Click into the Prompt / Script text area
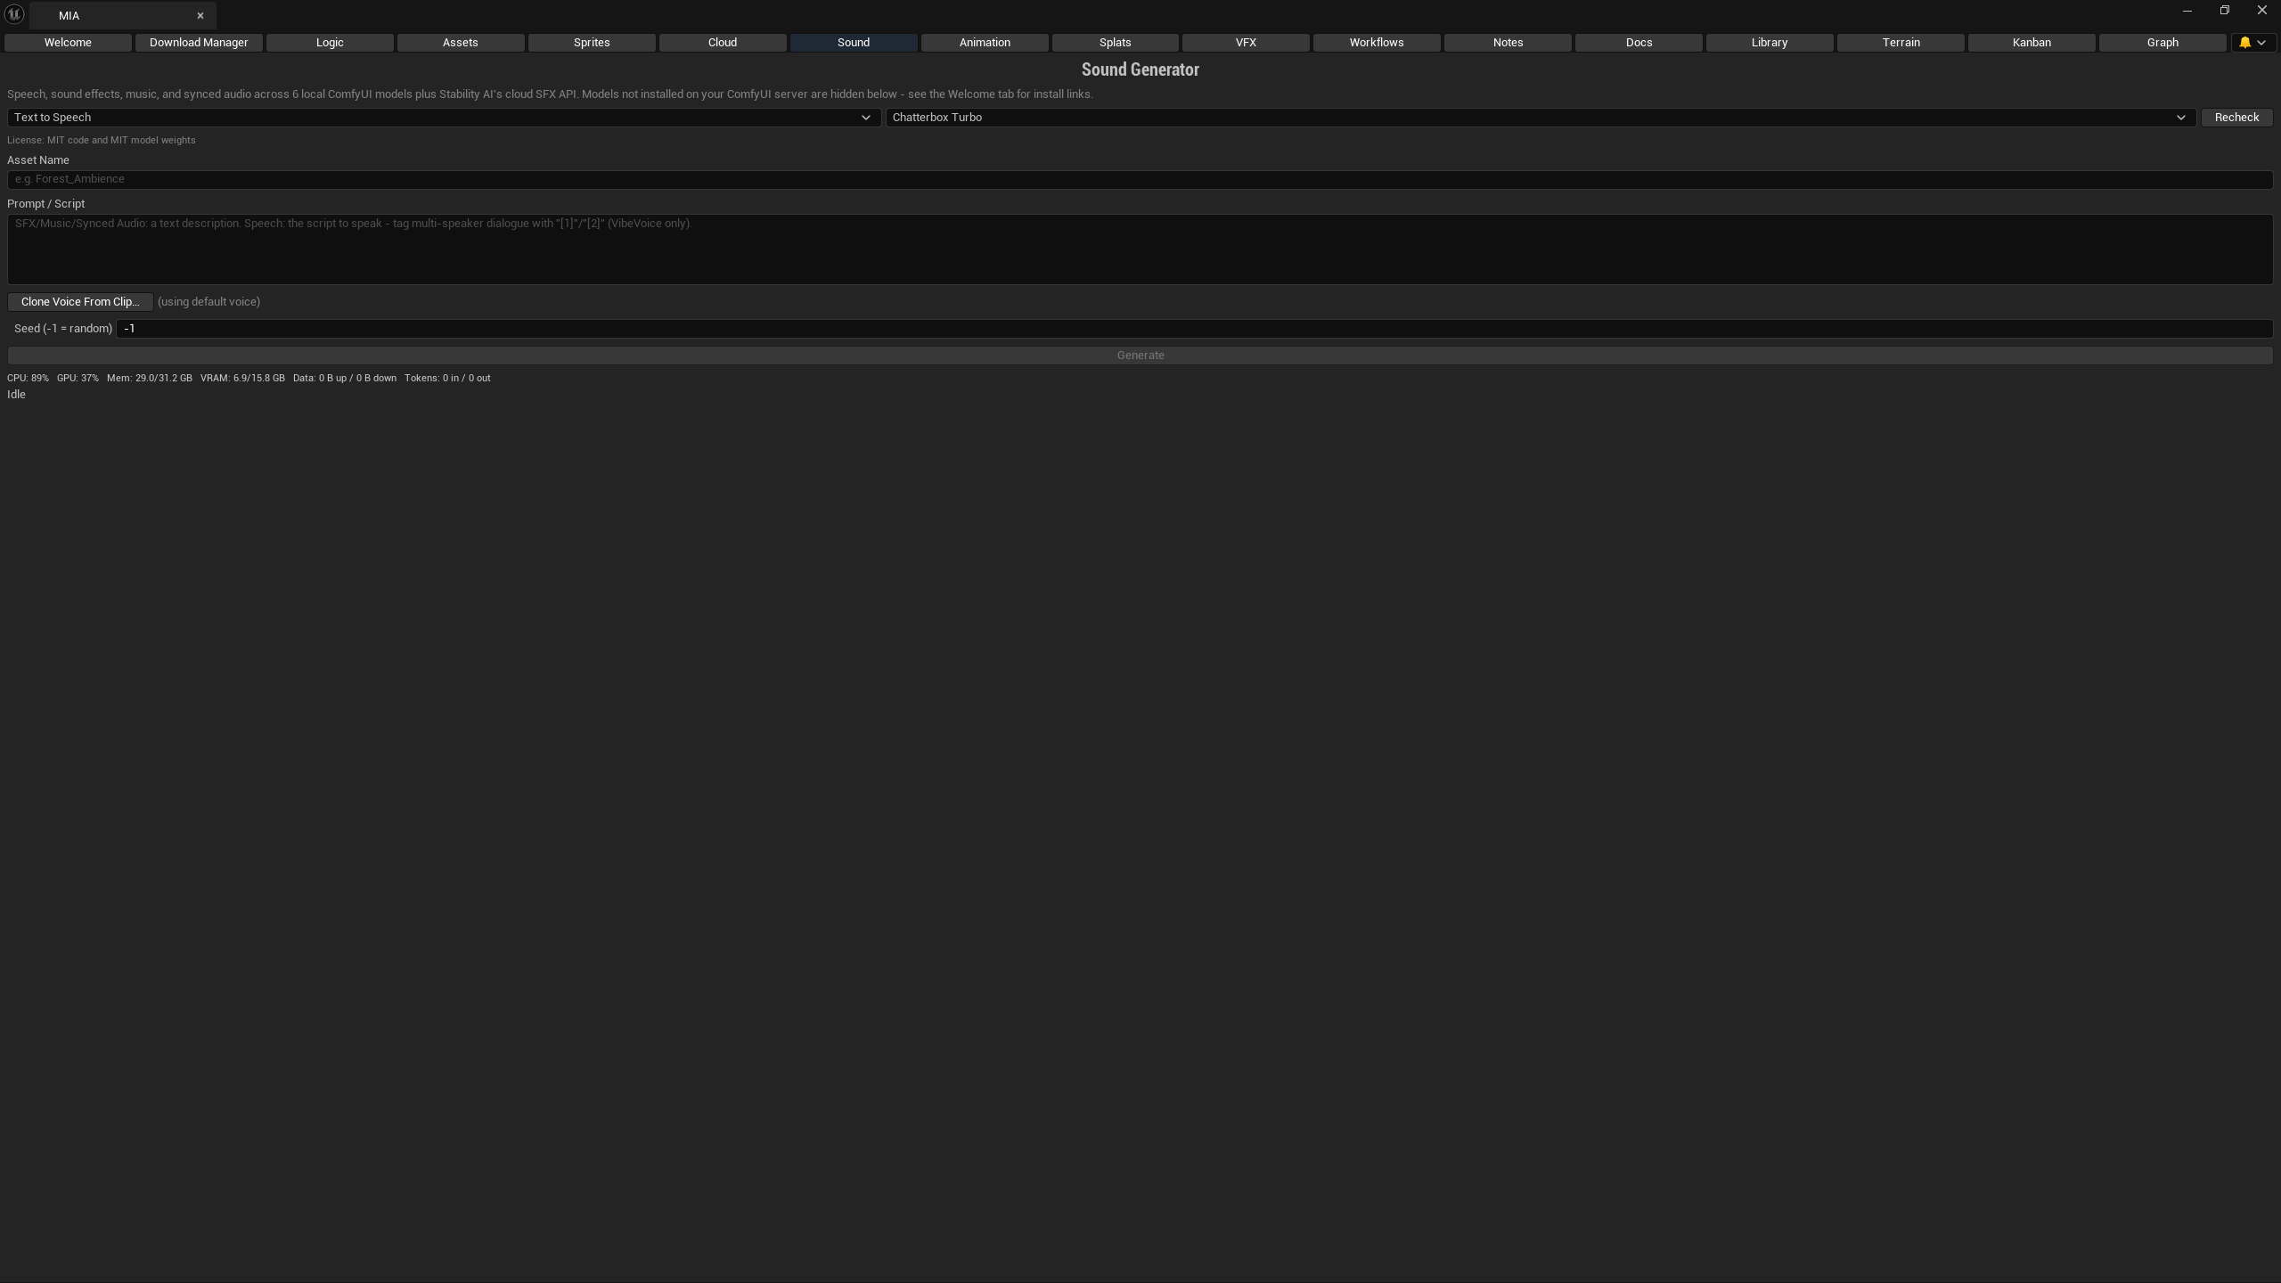 [1140, 249]
